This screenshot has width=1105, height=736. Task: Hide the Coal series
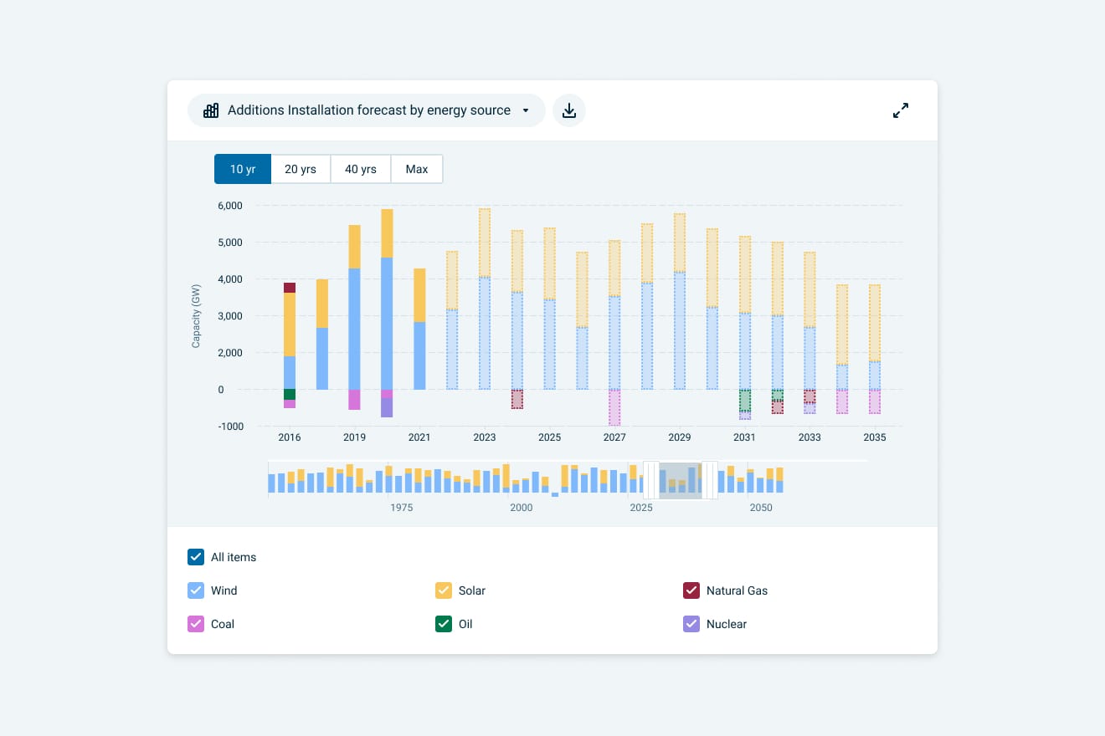(x=196, y=624)
